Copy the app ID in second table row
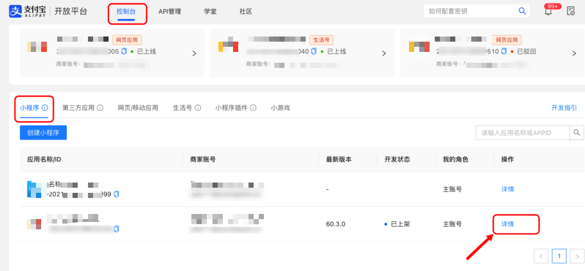585x271 pixels. point(117,229)
